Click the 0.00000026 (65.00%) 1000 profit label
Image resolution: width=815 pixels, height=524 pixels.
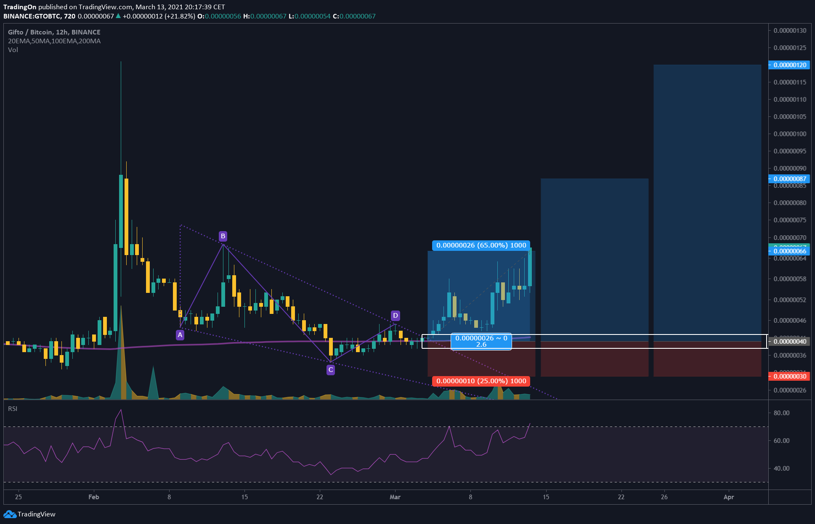481,245
